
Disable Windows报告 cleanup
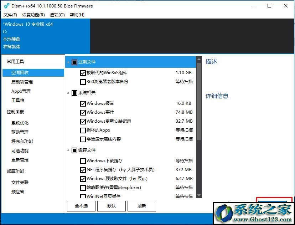click(x=83, y=103)
